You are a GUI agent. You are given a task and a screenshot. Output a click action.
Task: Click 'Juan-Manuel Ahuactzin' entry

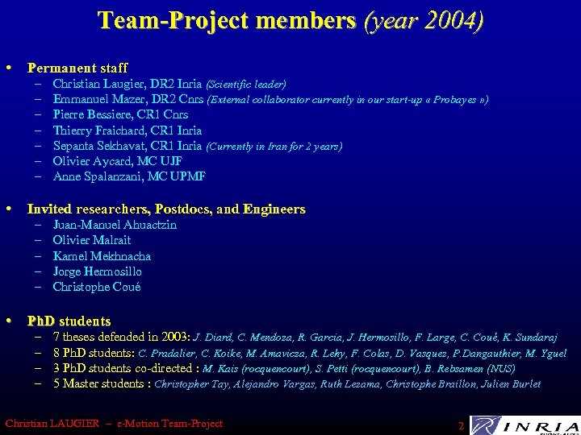click(x=115, y=225)
